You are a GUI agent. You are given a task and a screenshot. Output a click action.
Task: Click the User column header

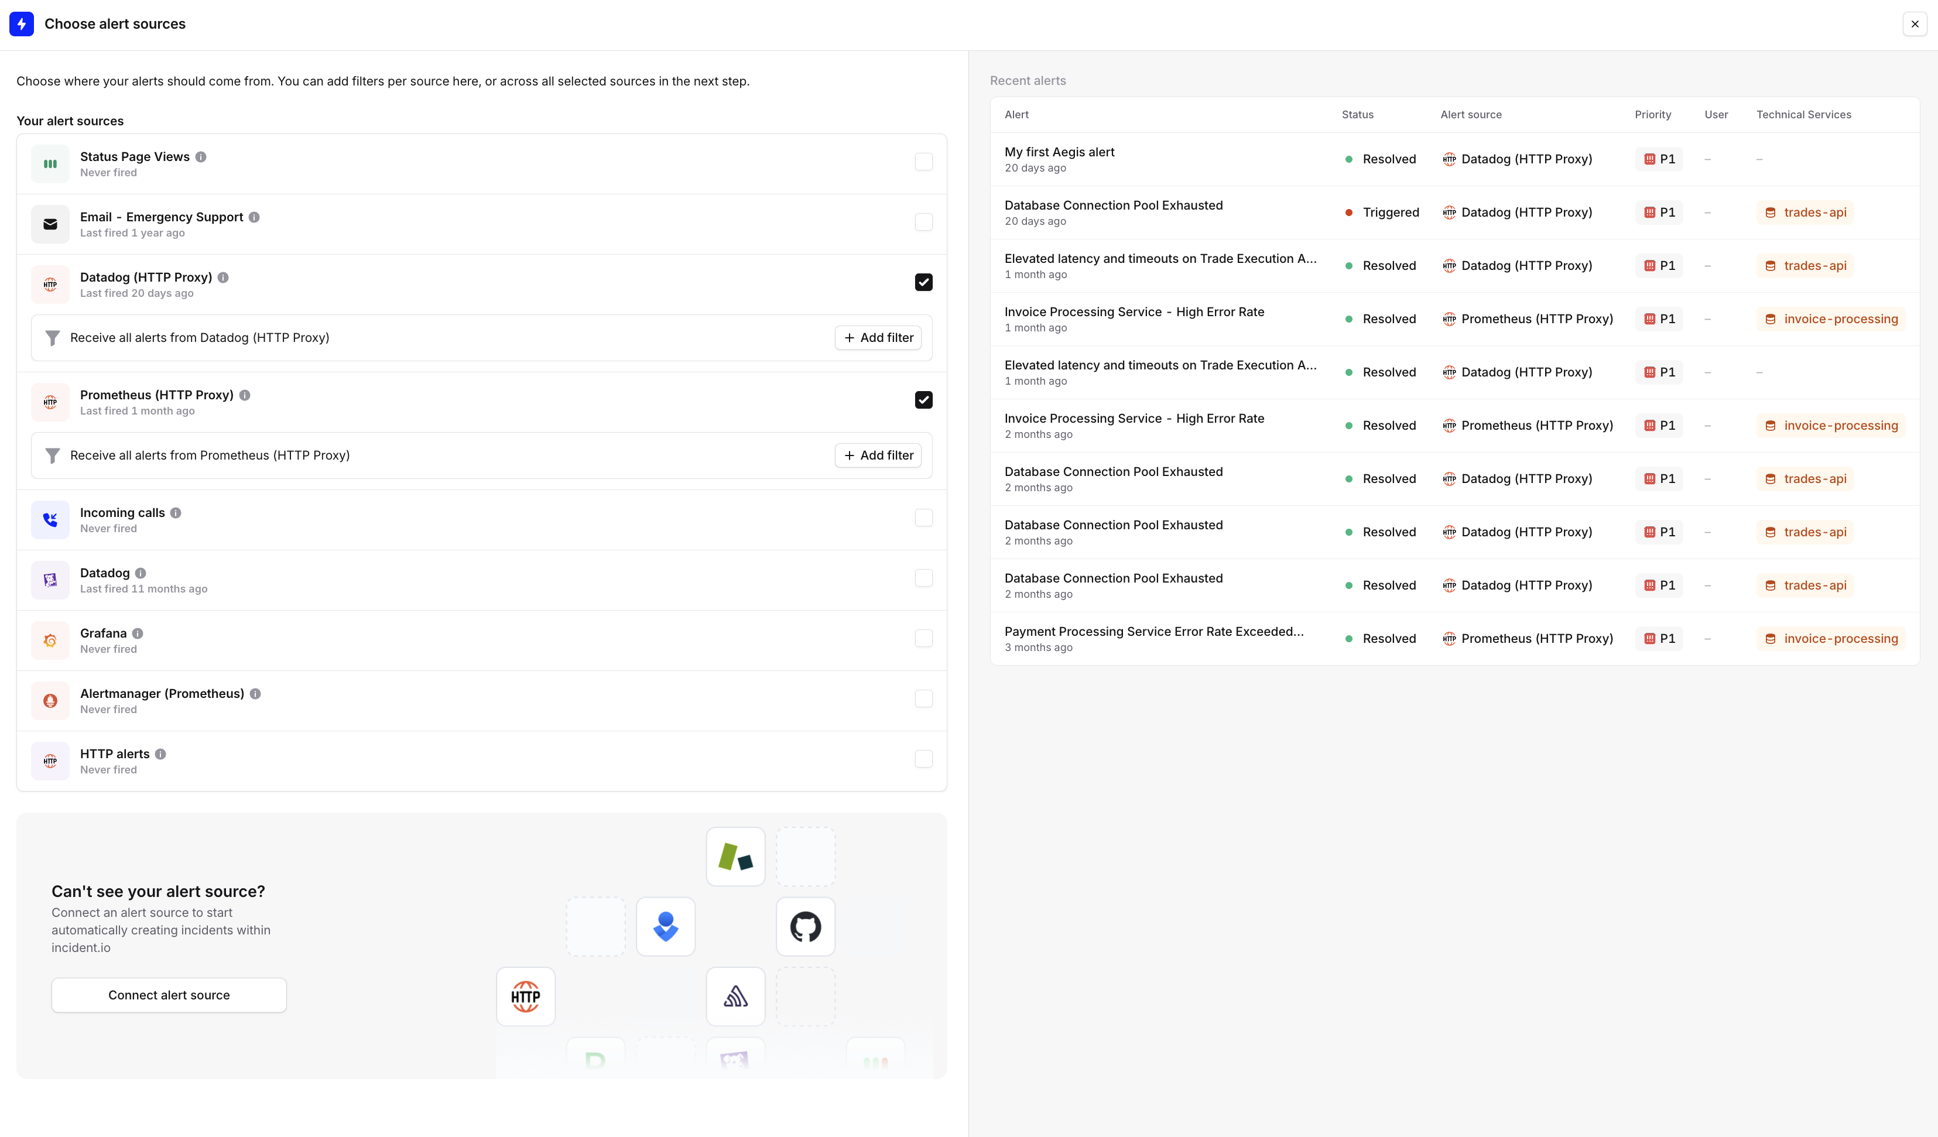pos(1716,115)
